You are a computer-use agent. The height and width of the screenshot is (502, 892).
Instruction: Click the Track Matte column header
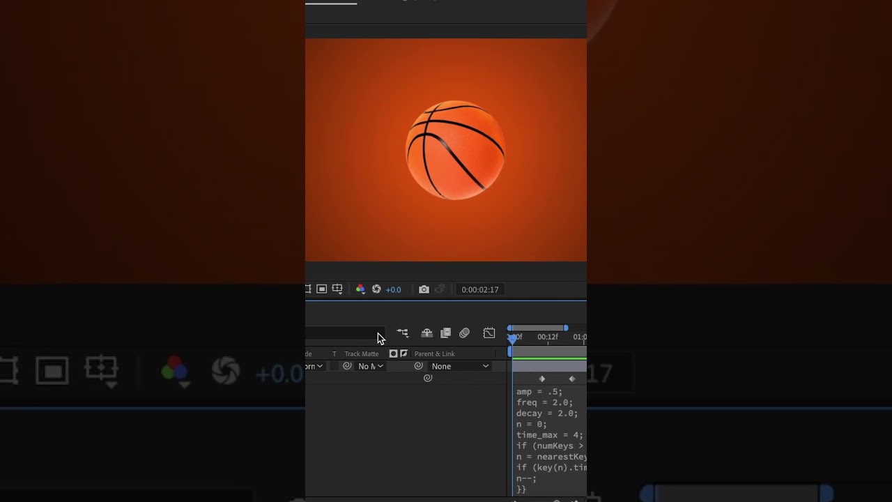click(x=362, y=354)
